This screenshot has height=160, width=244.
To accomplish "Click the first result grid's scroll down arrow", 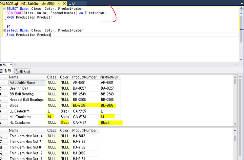I will (x=235, y=124).
